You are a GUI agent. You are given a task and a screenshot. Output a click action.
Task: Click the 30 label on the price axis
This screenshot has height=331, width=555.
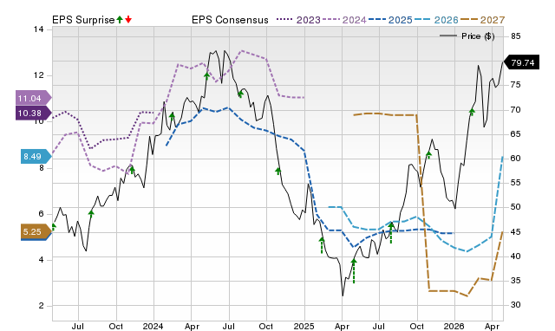coord(516,305)
